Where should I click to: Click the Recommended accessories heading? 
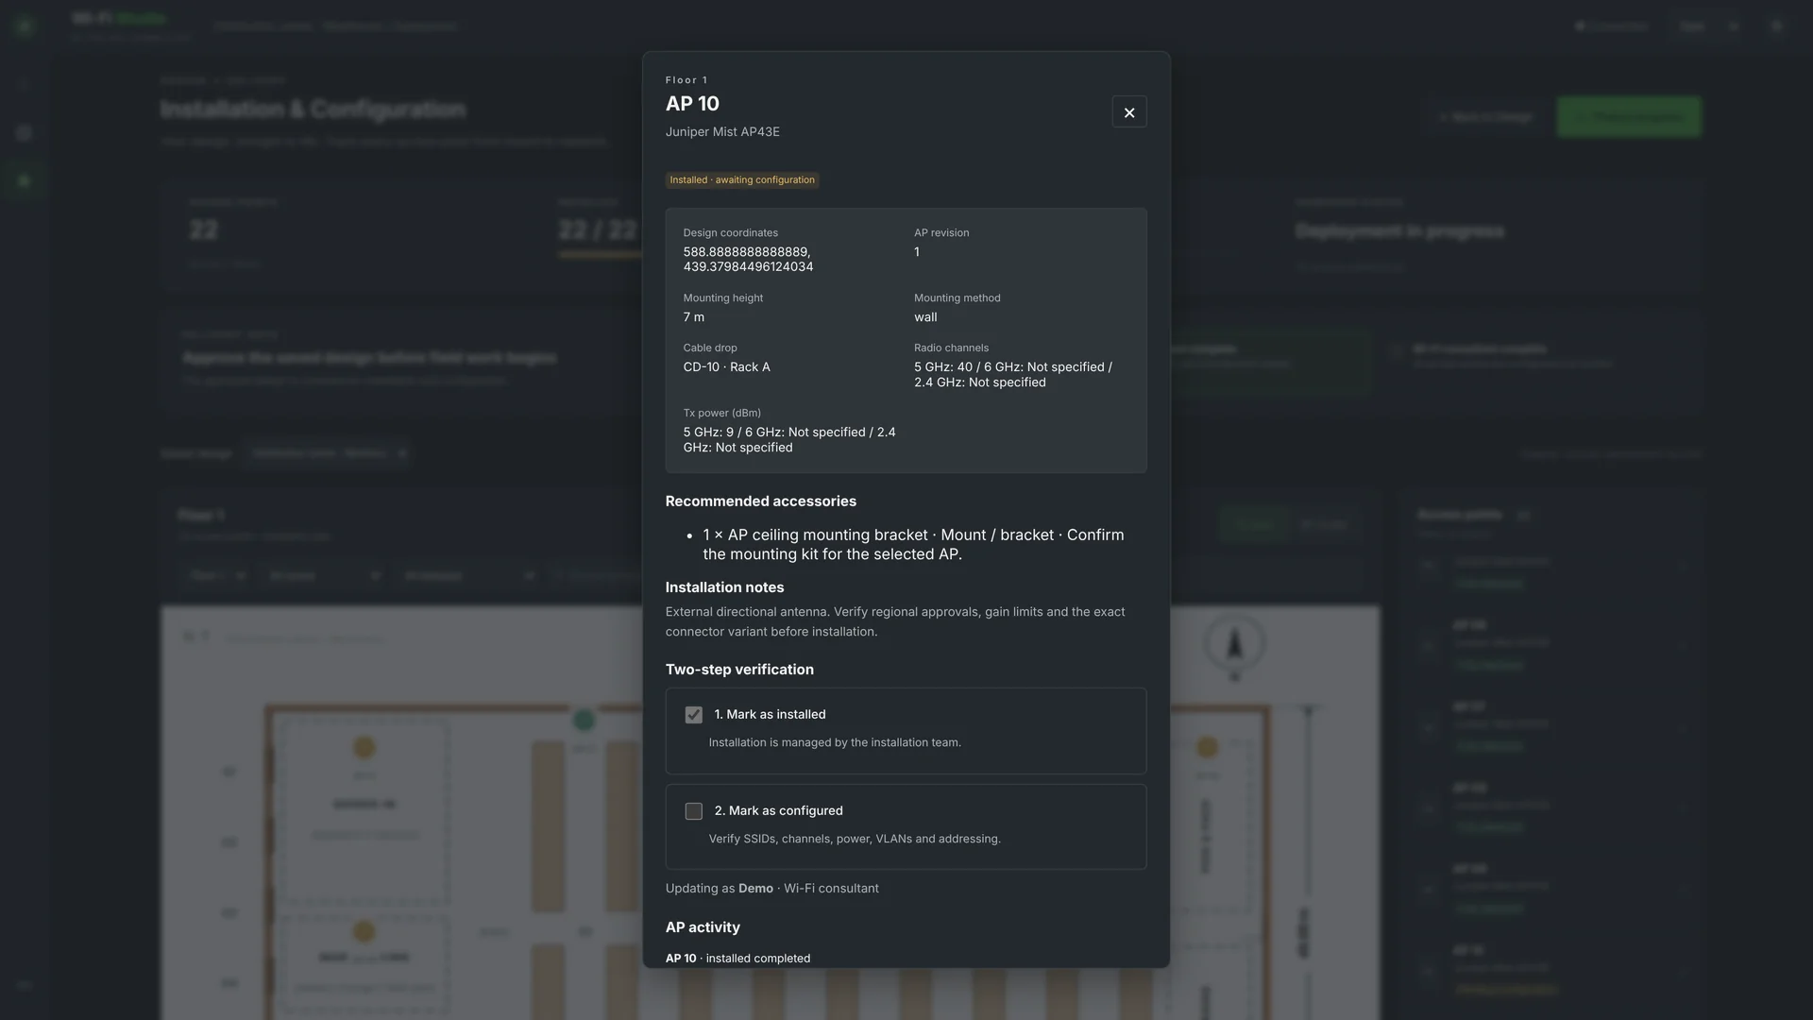761,501
